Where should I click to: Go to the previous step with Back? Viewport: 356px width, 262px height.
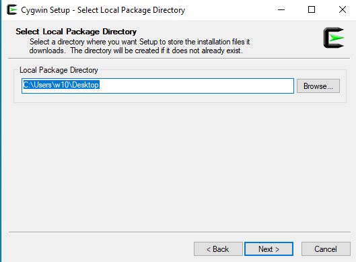tap(218, 249)
